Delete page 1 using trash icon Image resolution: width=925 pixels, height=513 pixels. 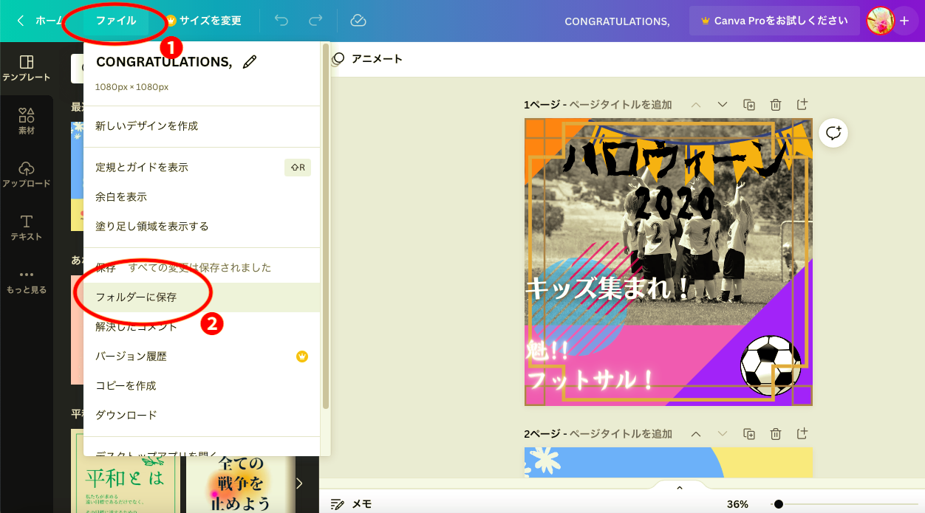(776, 105)
